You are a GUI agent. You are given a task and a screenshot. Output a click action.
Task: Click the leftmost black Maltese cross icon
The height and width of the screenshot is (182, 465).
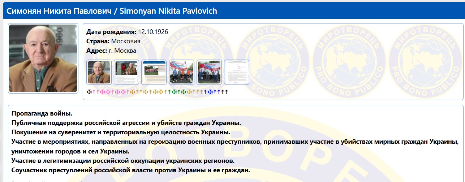[x=89, y=92]
